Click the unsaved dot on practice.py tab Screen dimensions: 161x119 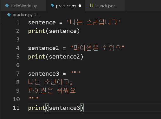(x=80, y=6)
